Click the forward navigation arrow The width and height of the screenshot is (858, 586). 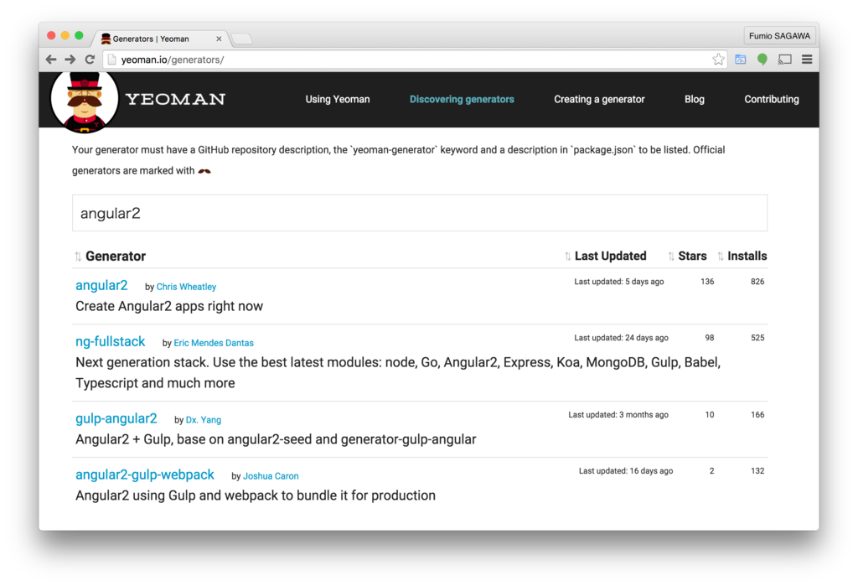70,60
